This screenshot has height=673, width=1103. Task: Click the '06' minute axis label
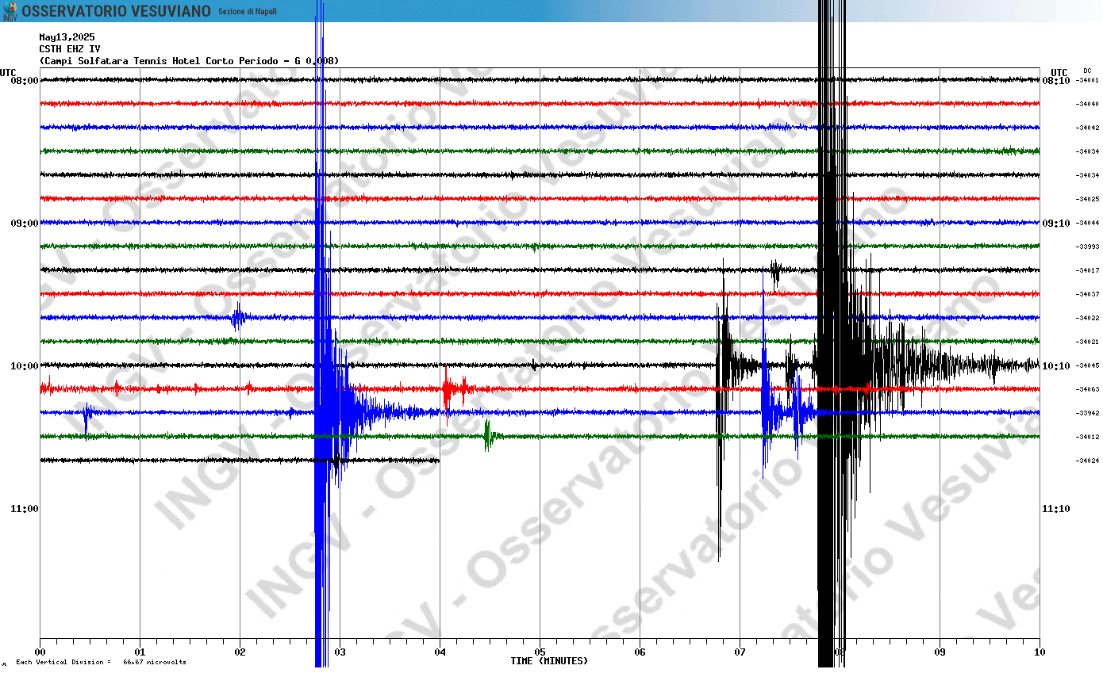coord(640,652)
